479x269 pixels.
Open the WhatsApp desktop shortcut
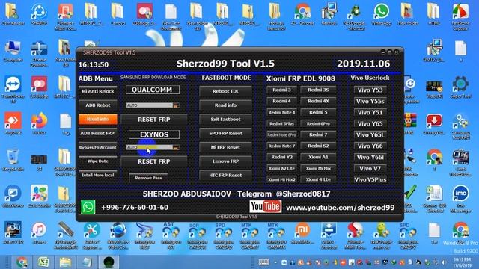coord(382,14)
